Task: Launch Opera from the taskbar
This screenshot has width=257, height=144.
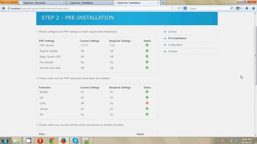Action: click(x=40, y=140)
